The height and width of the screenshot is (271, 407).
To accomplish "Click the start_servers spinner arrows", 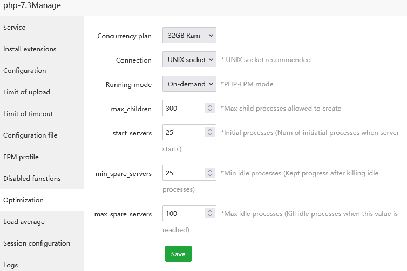I will click(210, 133).
